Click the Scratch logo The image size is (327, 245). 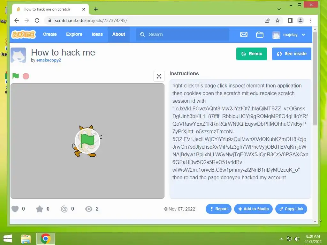[23, 34]
